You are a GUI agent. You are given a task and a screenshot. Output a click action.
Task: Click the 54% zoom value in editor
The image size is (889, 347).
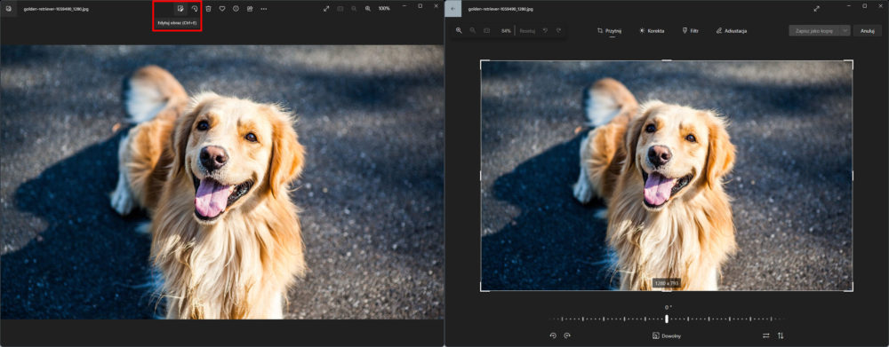(506, 31)
